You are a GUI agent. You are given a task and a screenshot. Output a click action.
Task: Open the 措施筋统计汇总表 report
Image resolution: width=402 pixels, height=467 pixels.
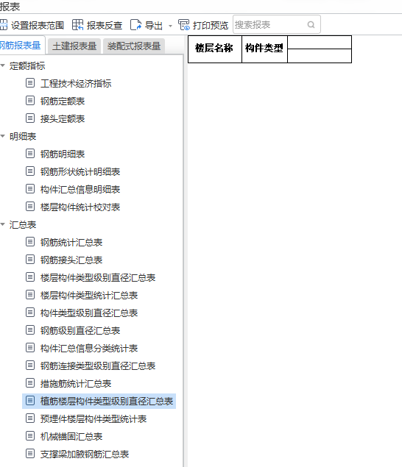pyautogui.click(x=76, y=383)
